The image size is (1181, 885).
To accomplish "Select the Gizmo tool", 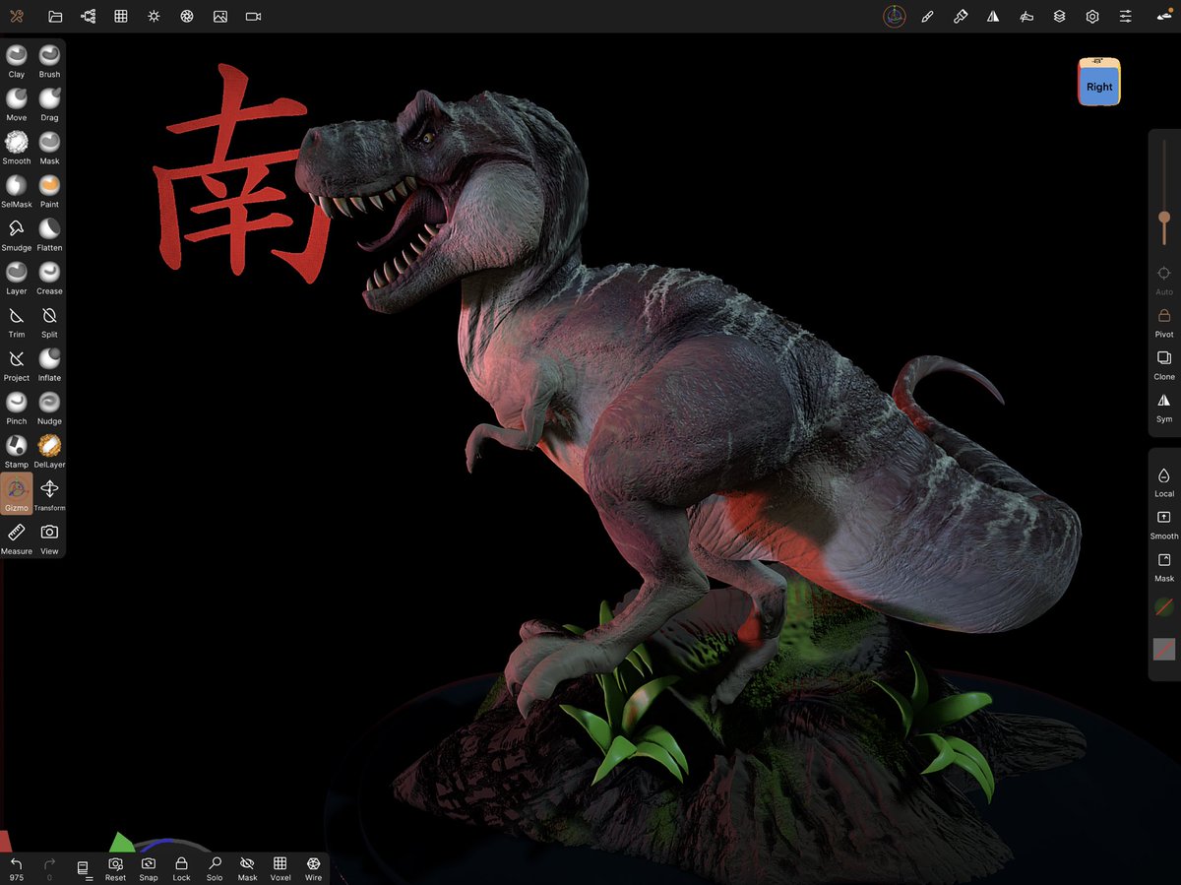I will click(17, 493).
